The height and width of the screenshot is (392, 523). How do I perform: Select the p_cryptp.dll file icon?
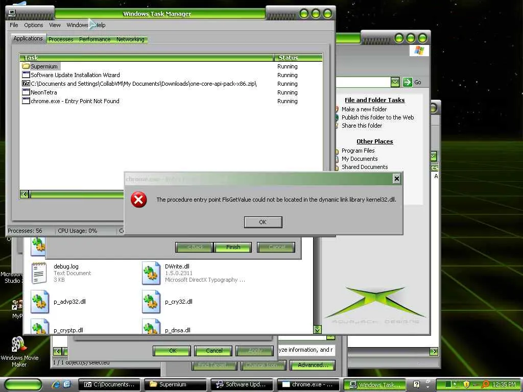coord(40,327)
